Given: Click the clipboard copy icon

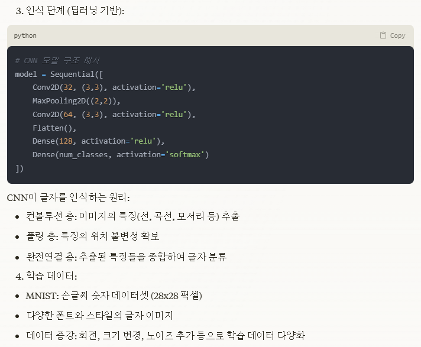Looking at the screenshot, I should click(383, 35).
